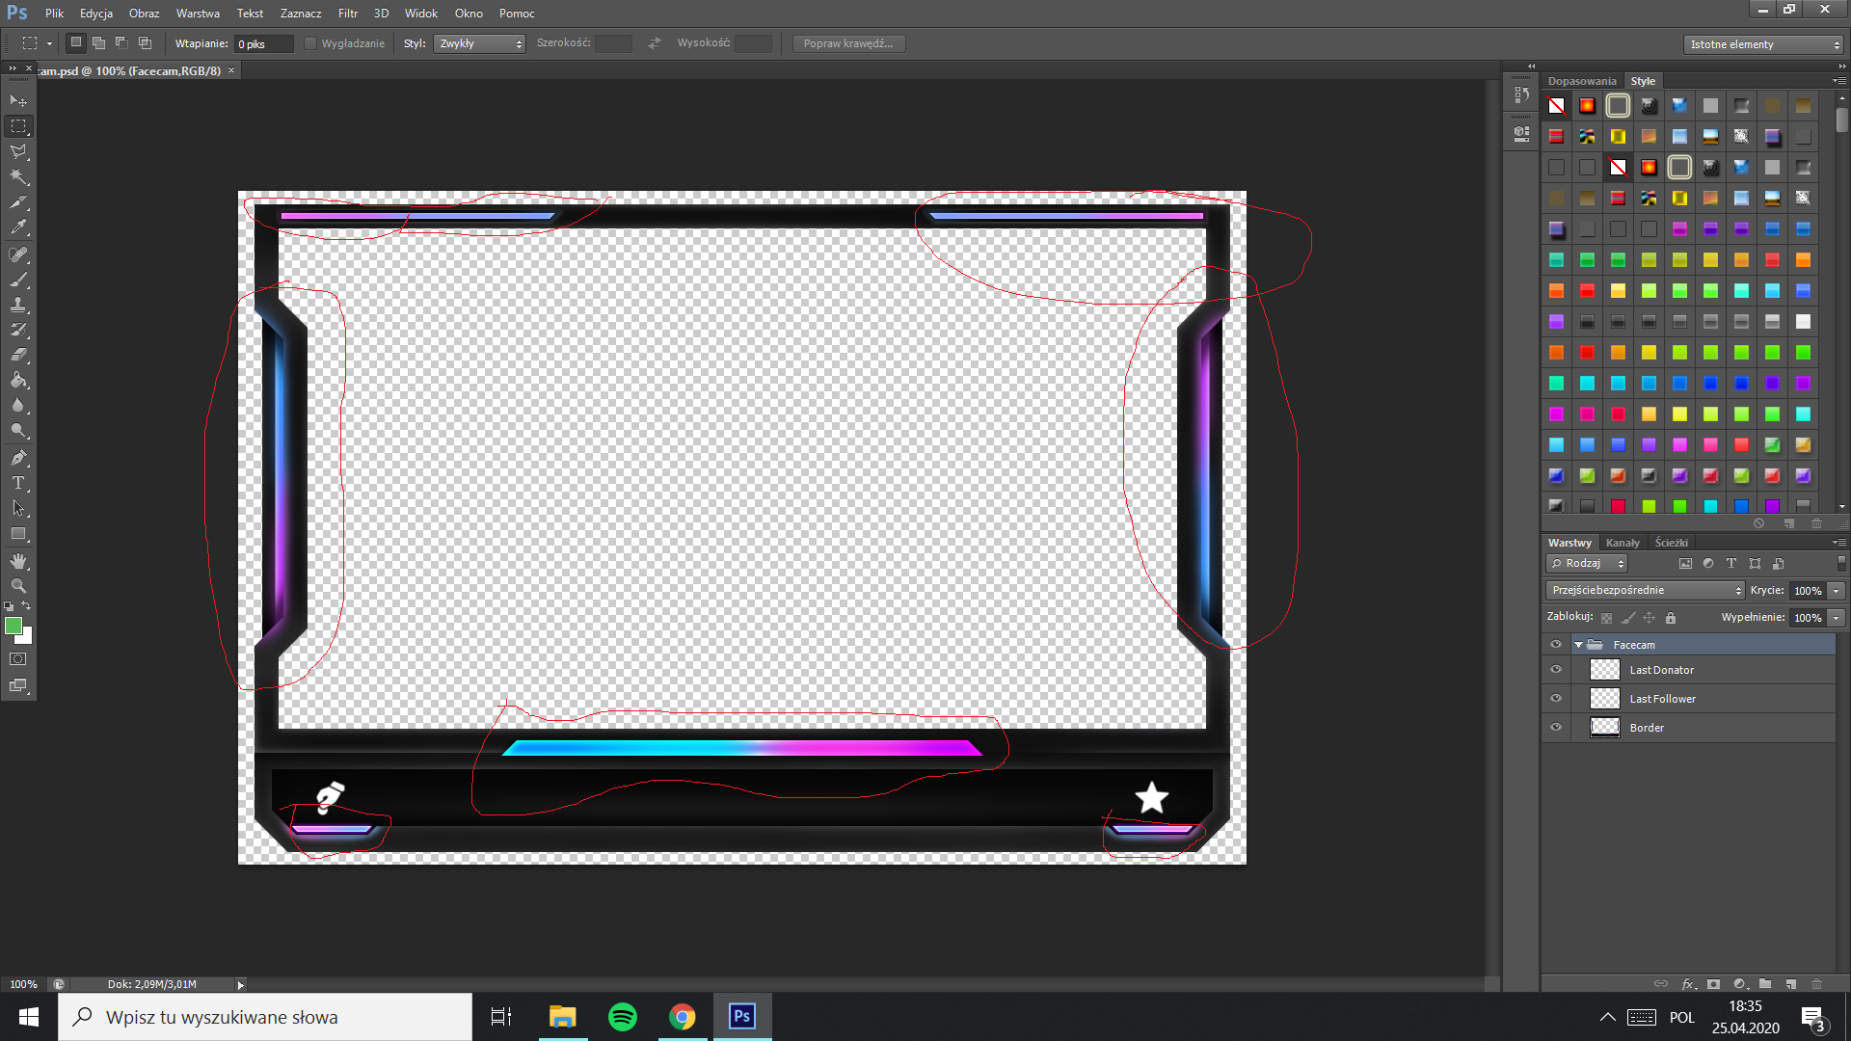1851x1041 pixels.
Task: Click the green foreground color swatch
Action: [13, 627]
